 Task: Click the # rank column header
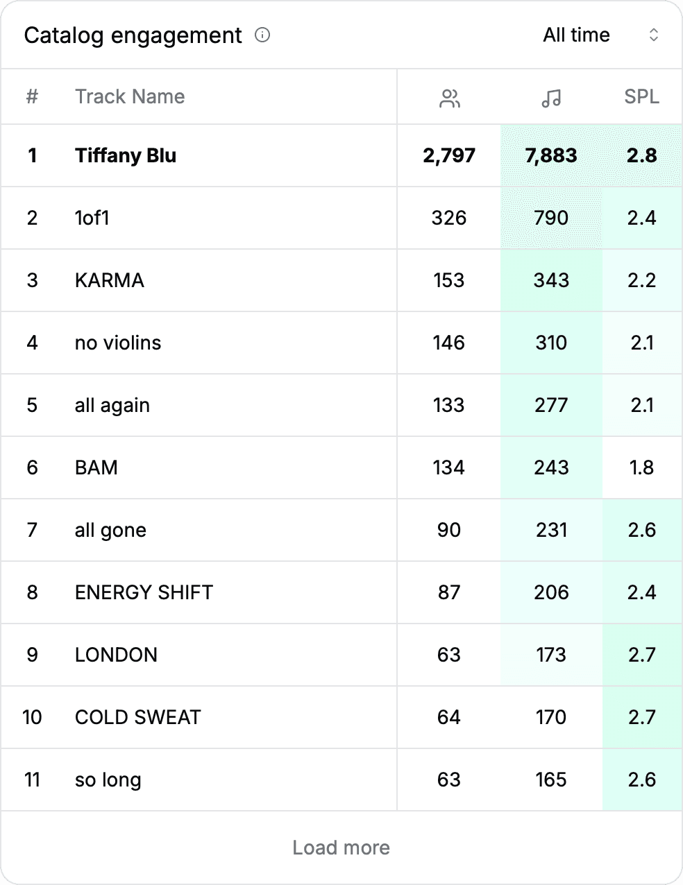click(x=32, y=96)
